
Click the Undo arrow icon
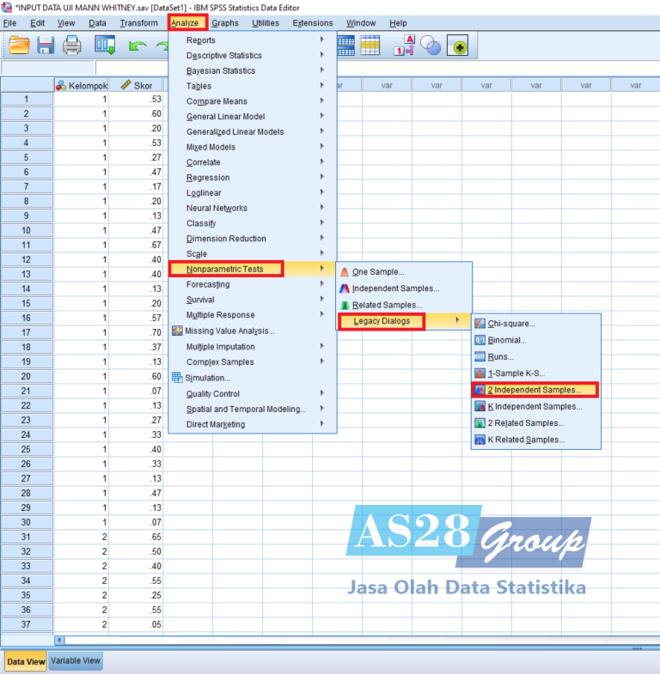click(137, 46)
